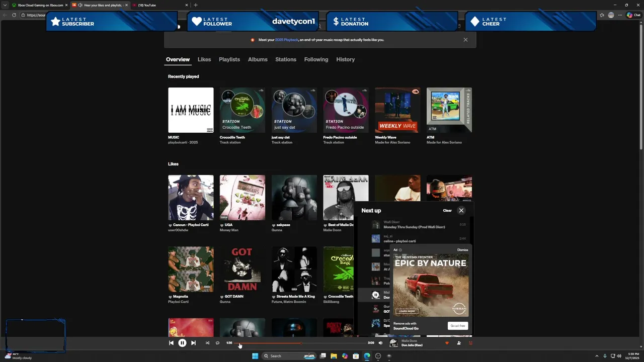Toggle shuffle in the player bar
This screenshot has width=644, height=362.
pos(207,343)
